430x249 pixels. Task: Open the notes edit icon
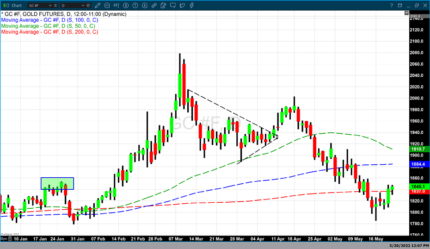[x=164, y=6]
